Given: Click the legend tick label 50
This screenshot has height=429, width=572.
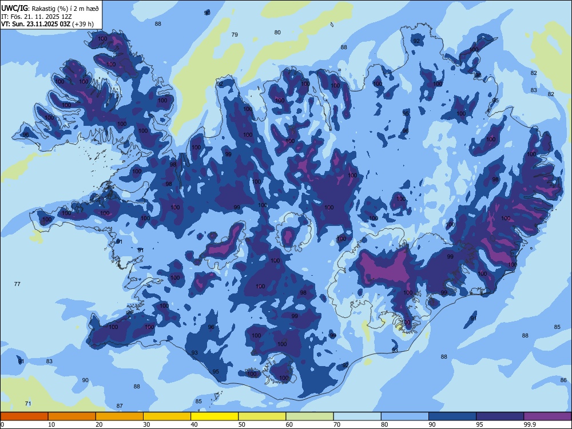Looking at the screenshot, I should point(242,424).
